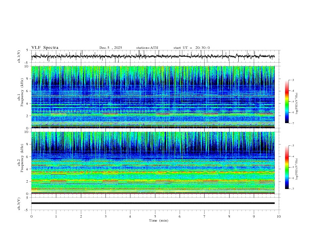314x243 pixels.
Task: Click the time axis tick label "3"
Action: pos(105,216)
